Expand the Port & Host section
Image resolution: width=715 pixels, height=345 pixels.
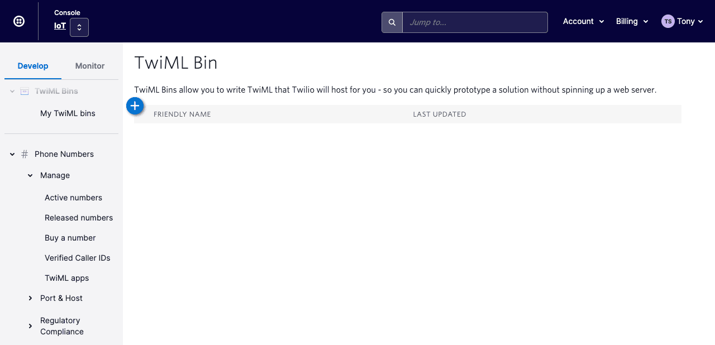(x=30, y=298)
